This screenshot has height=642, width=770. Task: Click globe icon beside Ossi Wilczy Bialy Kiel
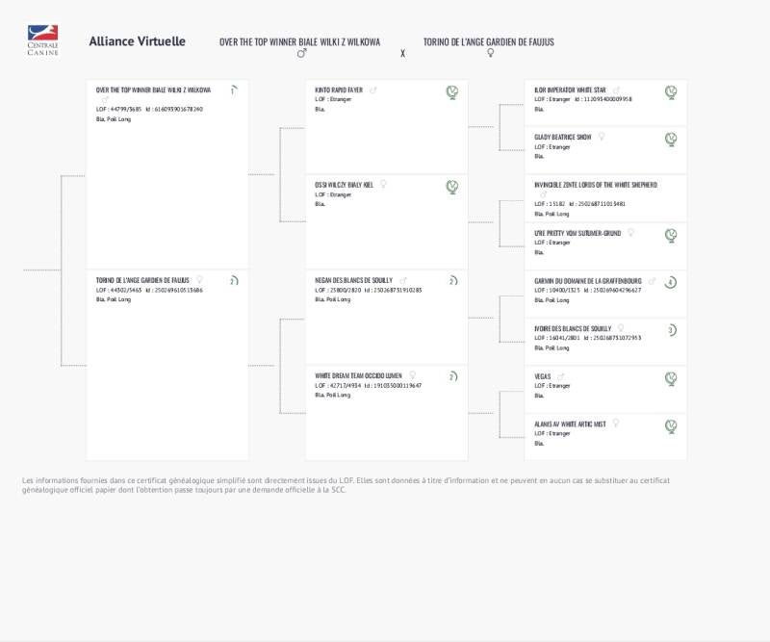point(452,187)
